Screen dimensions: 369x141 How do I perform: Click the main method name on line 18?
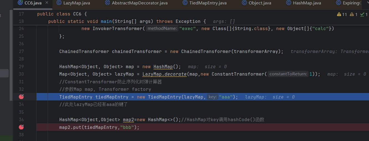tap(106, 21)
